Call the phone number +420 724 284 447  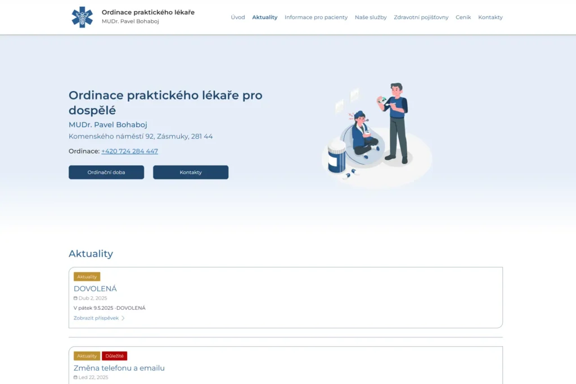(130, 151)
